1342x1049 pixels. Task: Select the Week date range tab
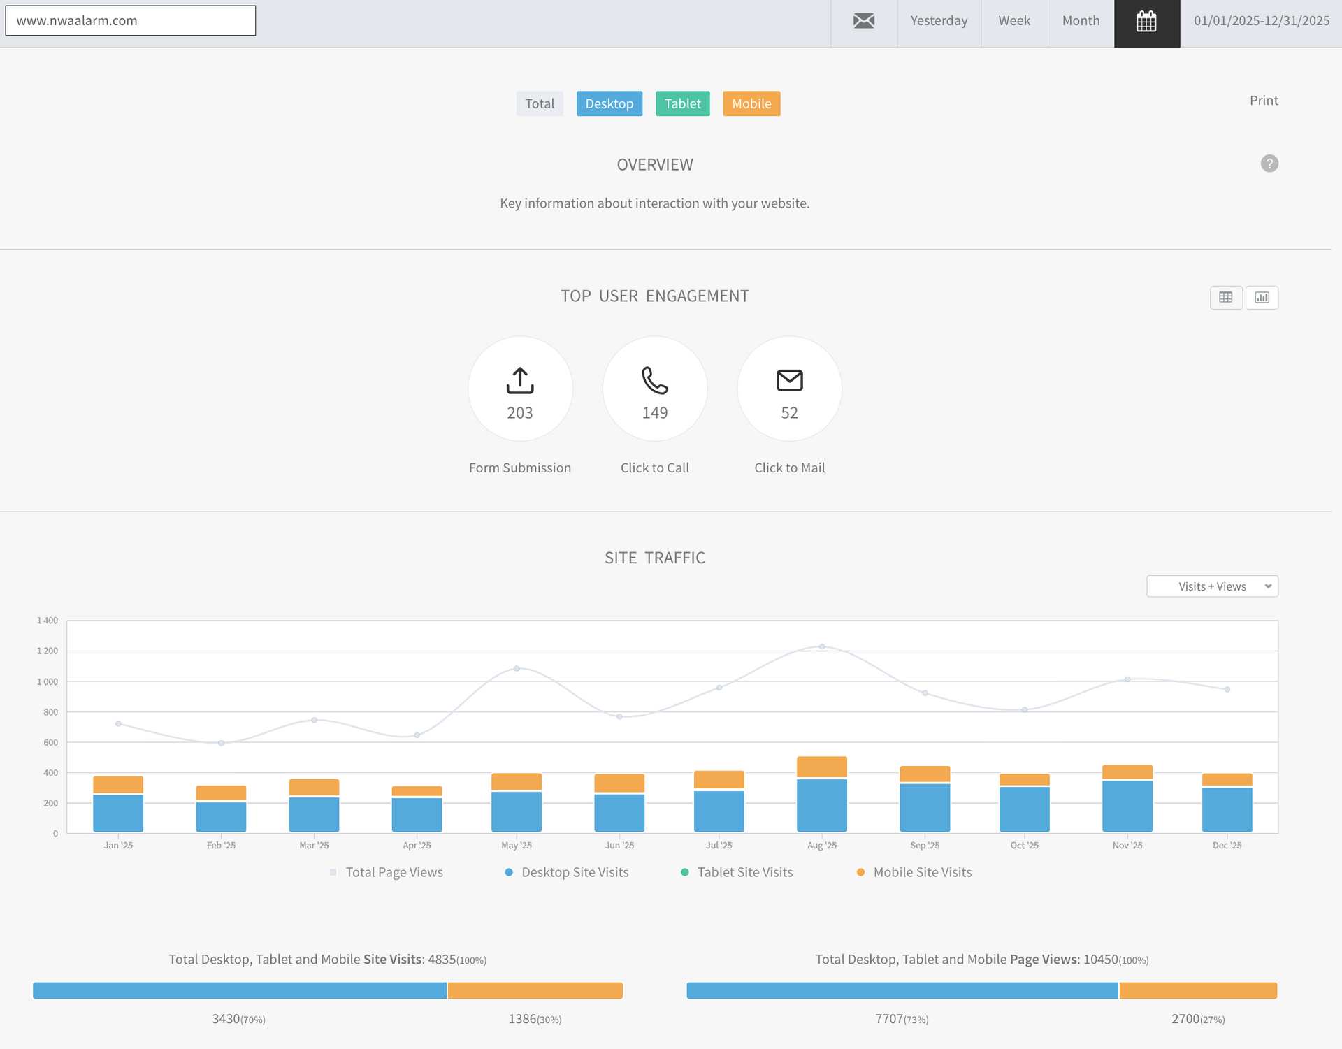click(1013, 21)
